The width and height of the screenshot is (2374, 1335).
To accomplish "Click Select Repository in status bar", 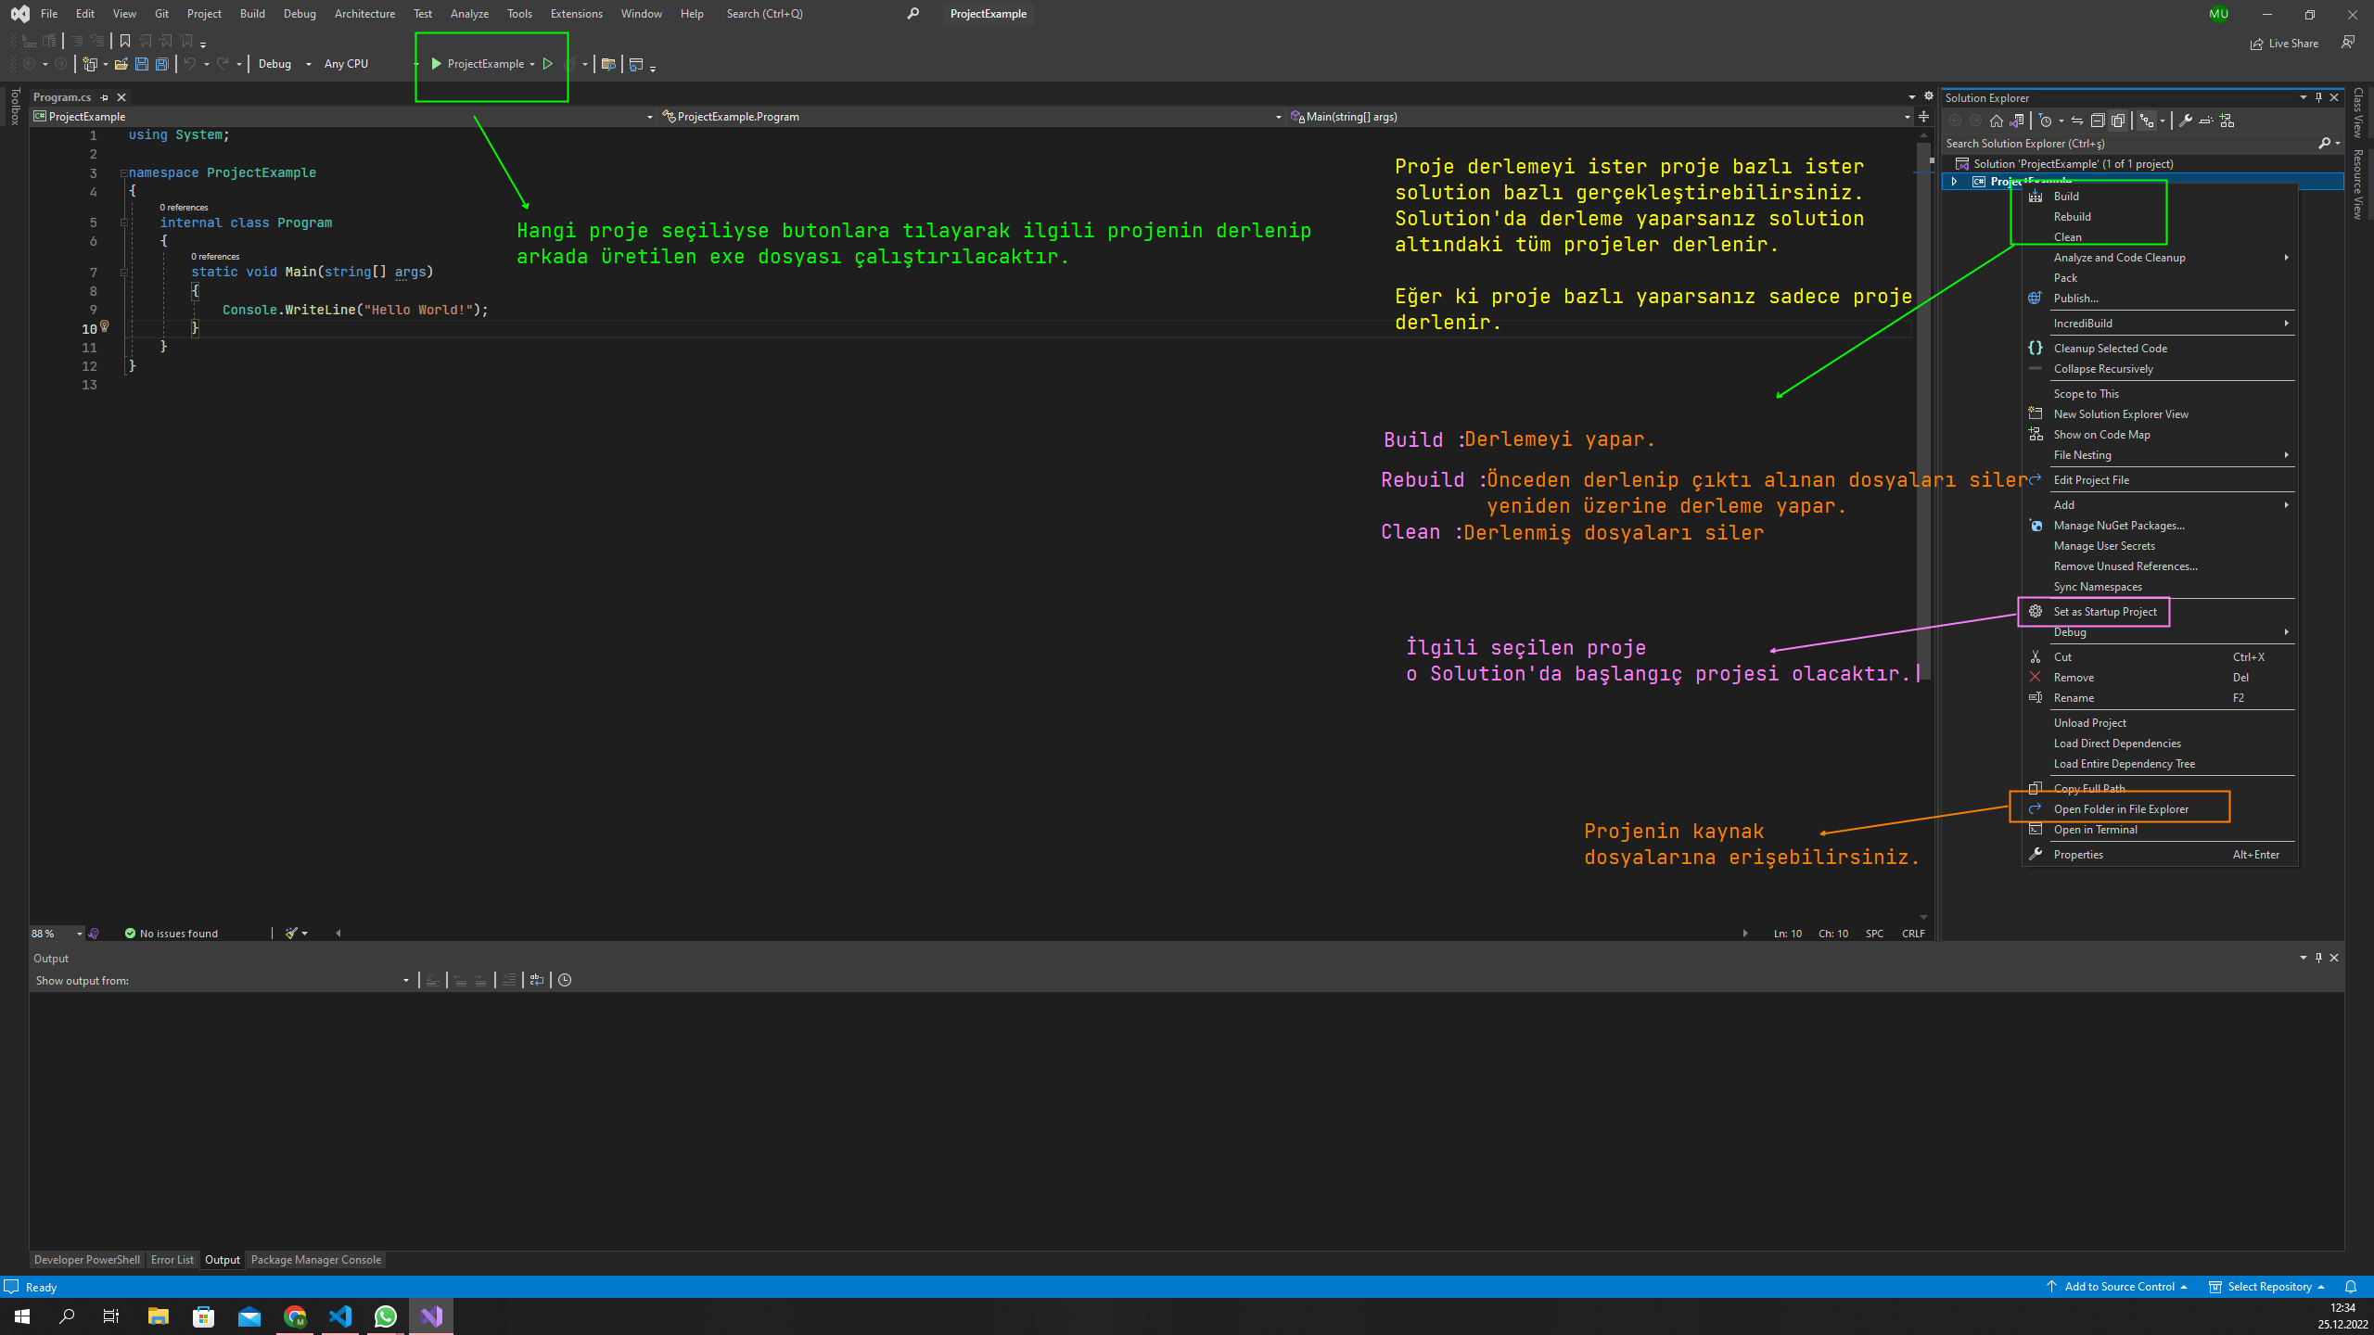I will [2267, 1287].
